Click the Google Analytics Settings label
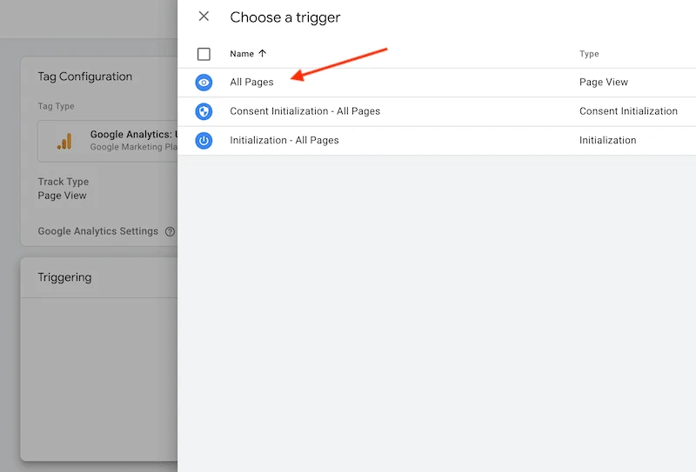 tap(97, 231)
